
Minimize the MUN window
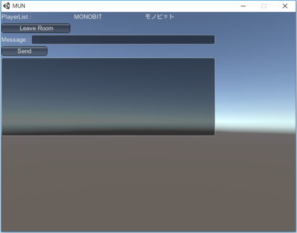coord(243,6)
